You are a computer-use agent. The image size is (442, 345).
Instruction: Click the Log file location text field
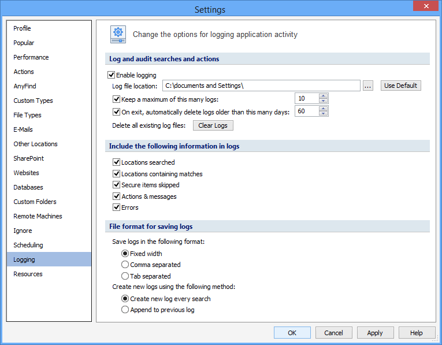pyautogui.click(x=261, y=86)
